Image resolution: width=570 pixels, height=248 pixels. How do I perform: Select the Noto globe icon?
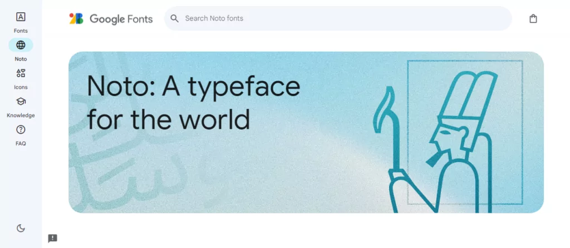tap(21, 45)
